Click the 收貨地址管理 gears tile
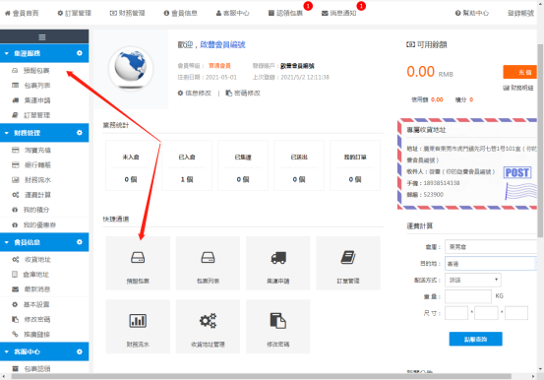Screen dimensions: 544x380 tap(208, 327)
